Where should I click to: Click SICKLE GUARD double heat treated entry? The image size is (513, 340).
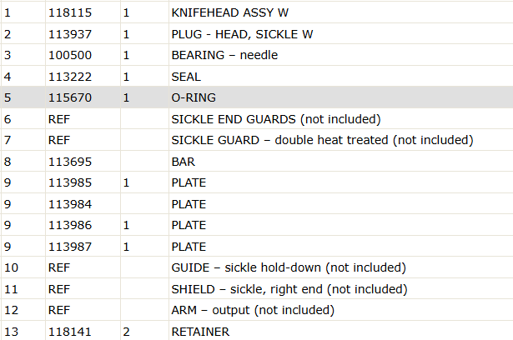(322, 140)
